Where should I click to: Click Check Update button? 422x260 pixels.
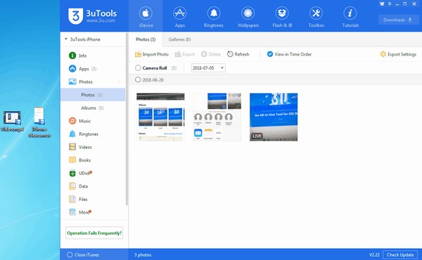tap(400, 254)
